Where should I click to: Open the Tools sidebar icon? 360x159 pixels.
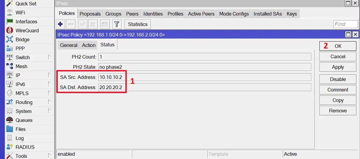[x=10, y=156]
